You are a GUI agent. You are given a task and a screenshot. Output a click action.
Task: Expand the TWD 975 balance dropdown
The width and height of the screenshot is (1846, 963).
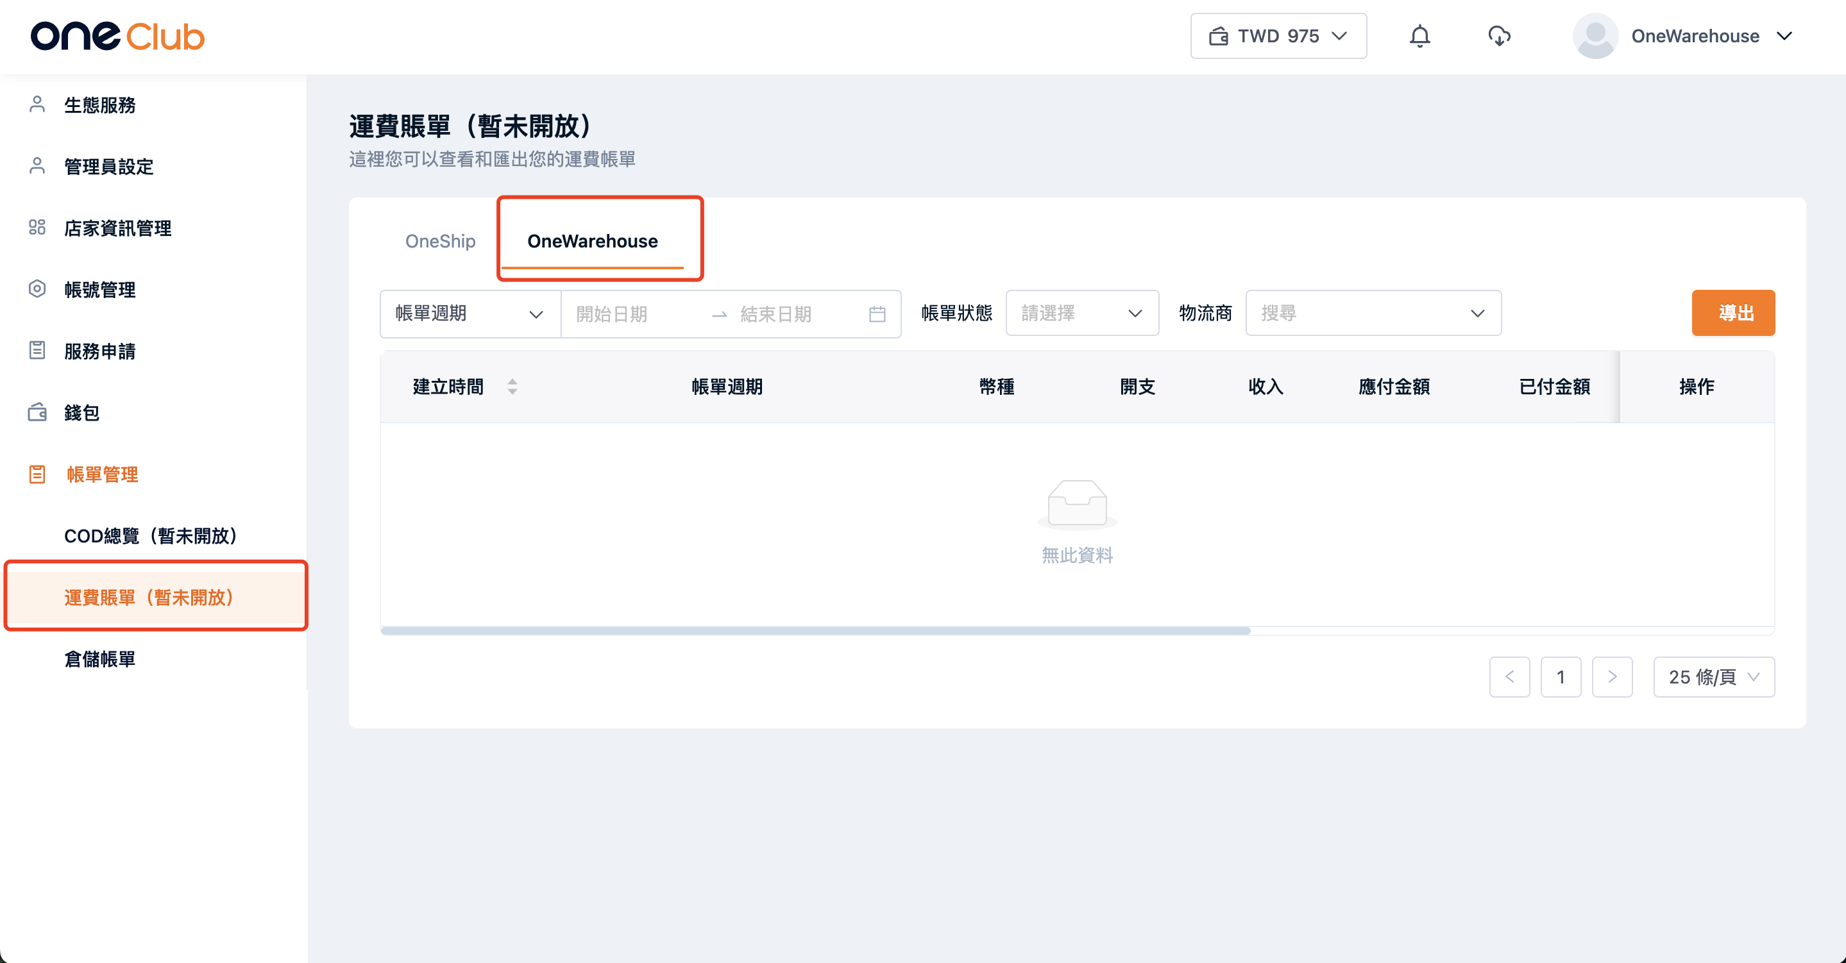click(1278, 36)
